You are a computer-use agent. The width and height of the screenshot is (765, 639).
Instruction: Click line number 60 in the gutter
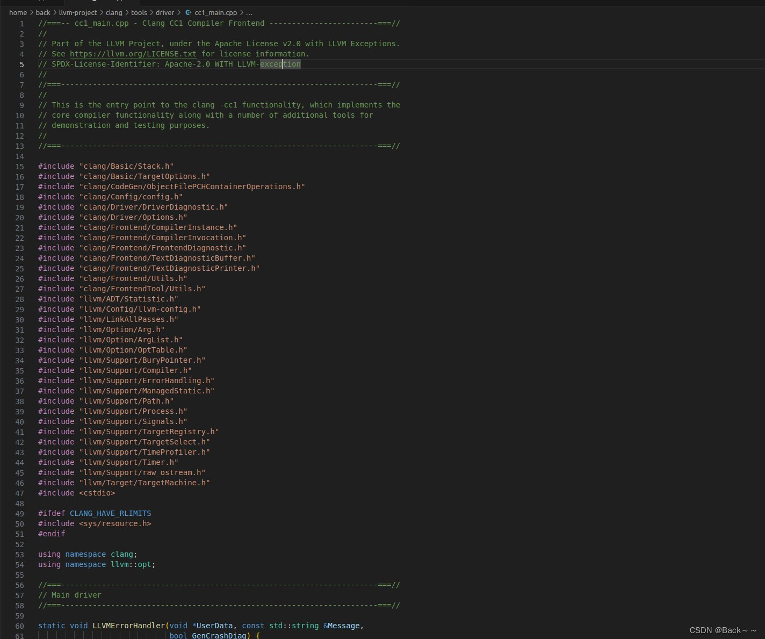click(x=20, y=626)
